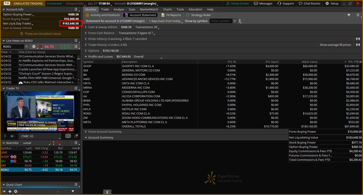The height and width of the screenshot is (195, 363).
Task: Switch to the Scan tab
Action: pos(132,9)
